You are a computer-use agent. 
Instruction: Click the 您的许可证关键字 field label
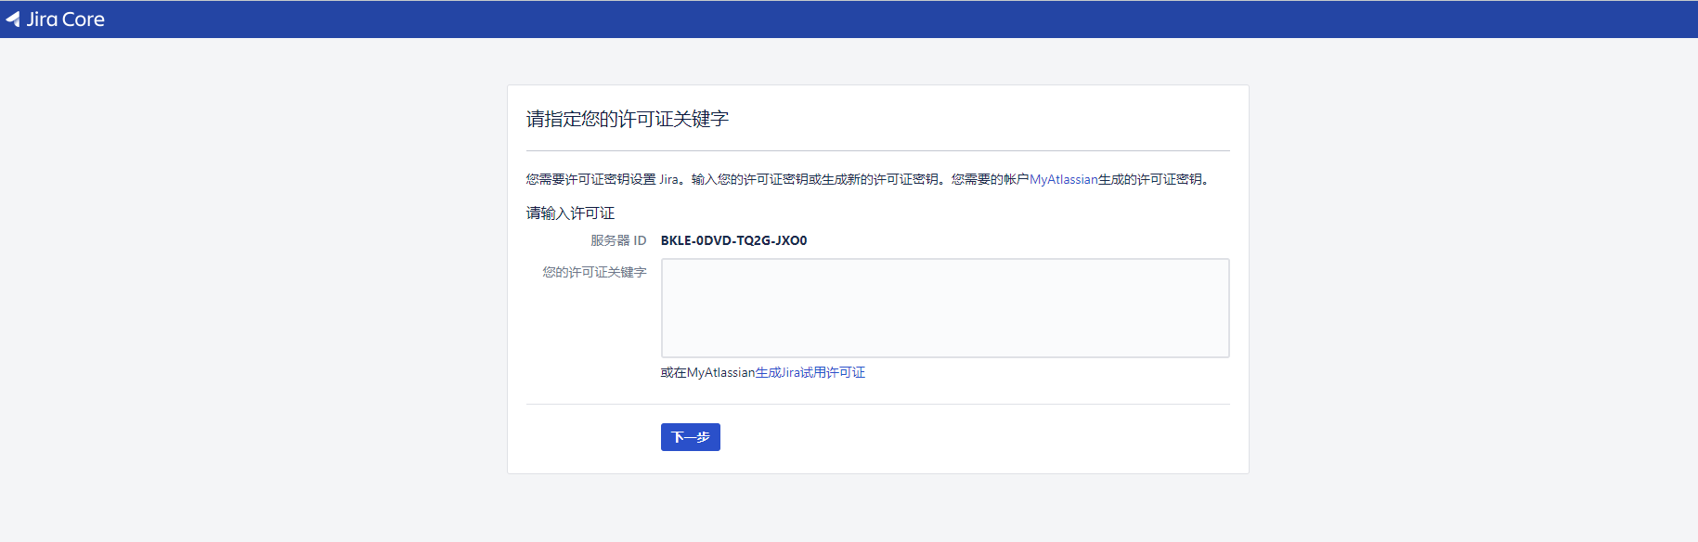click(594, 272)
